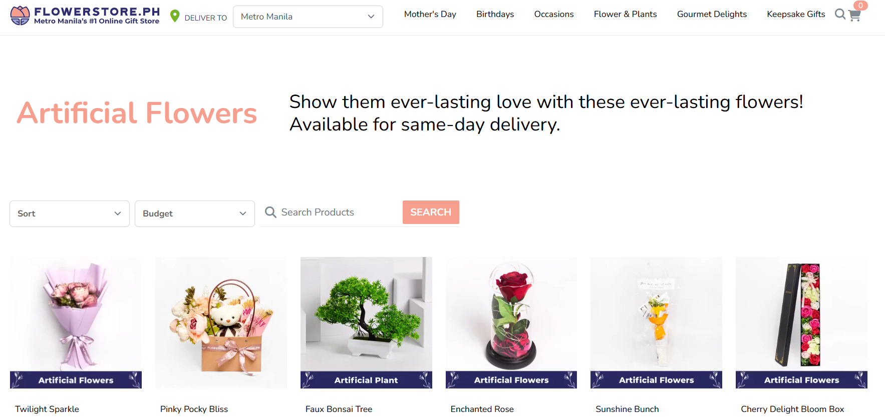Select Flower & Plants navigation item
This screenshot has height=417, width=885.
(625, 14)
